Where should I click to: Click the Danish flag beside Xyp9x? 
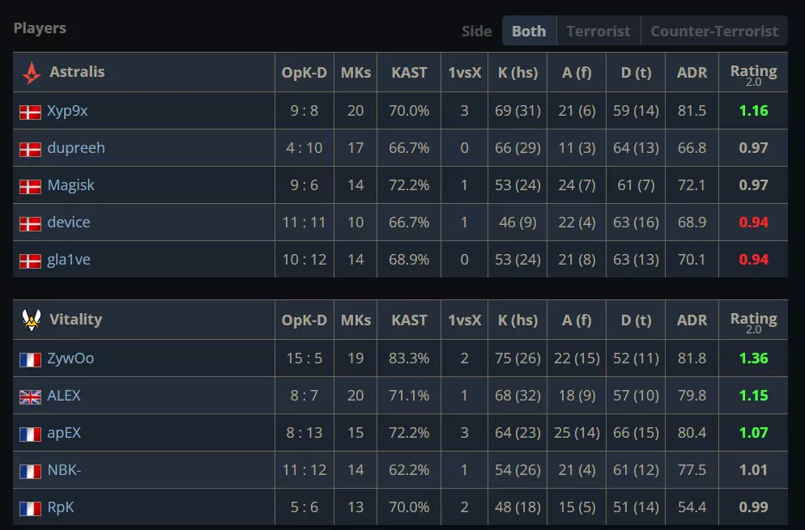tap(30, 112)
